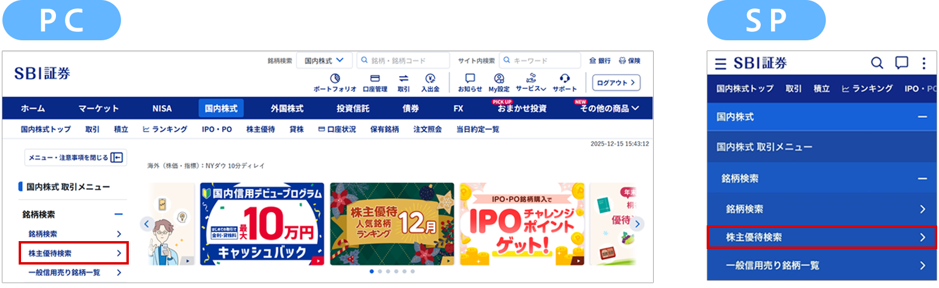Open 株主優待 in the sub navigation

[261, 129]
